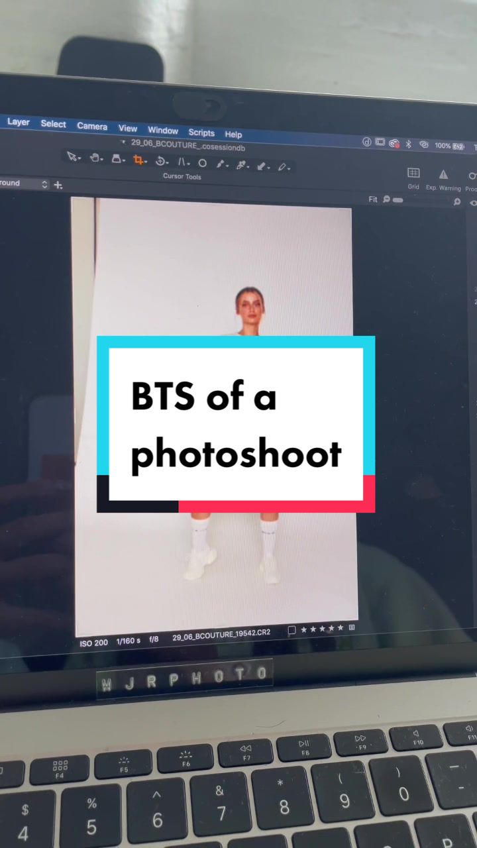This screenshot has height=848, width=477.
Task: Adjust the viewer zoom slider
Action: (x=397, y=199)
